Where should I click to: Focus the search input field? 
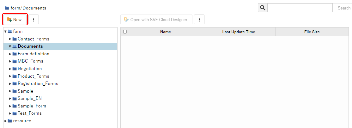(300, 8)
